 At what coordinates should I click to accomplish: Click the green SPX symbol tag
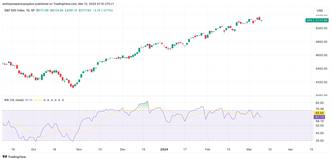tap(309, 20)
